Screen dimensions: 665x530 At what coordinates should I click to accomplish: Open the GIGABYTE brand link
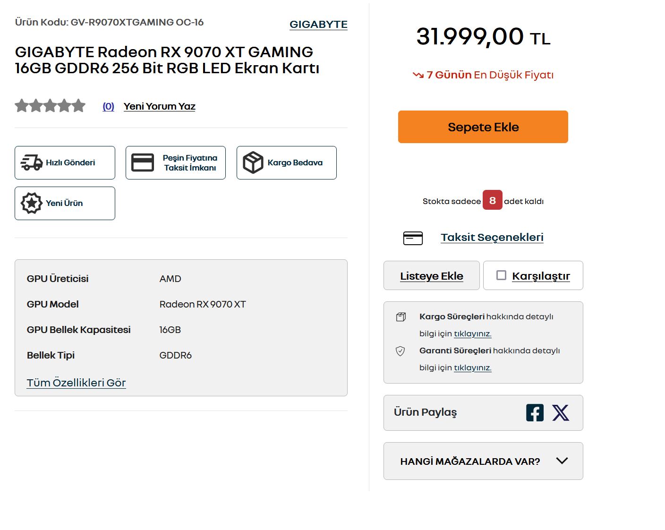(x=318, y=25)
